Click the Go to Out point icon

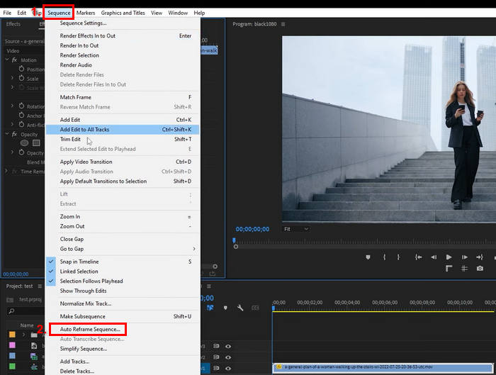480,257
